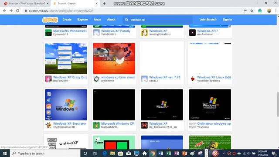Open the notification center icon
The width and height of the screenshot is (279, 157).
click(274, 153)
